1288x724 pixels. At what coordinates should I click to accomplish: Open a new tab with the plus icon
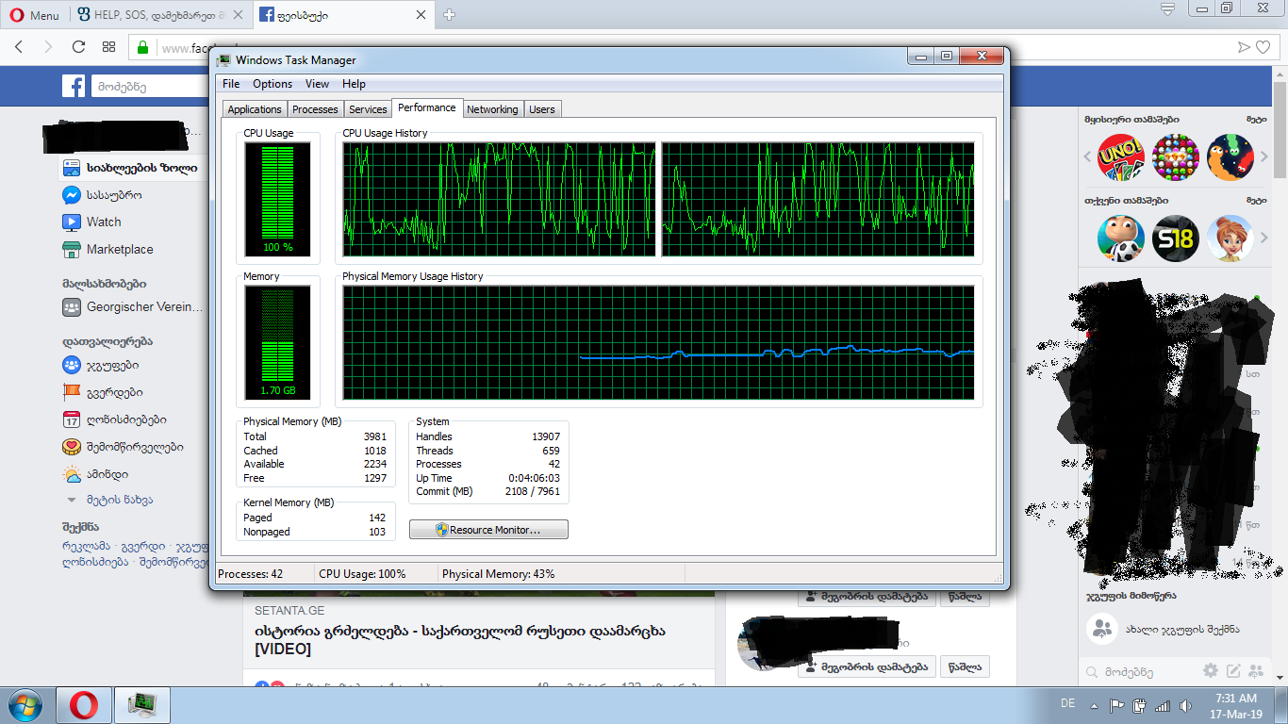(x=450, y=15)
